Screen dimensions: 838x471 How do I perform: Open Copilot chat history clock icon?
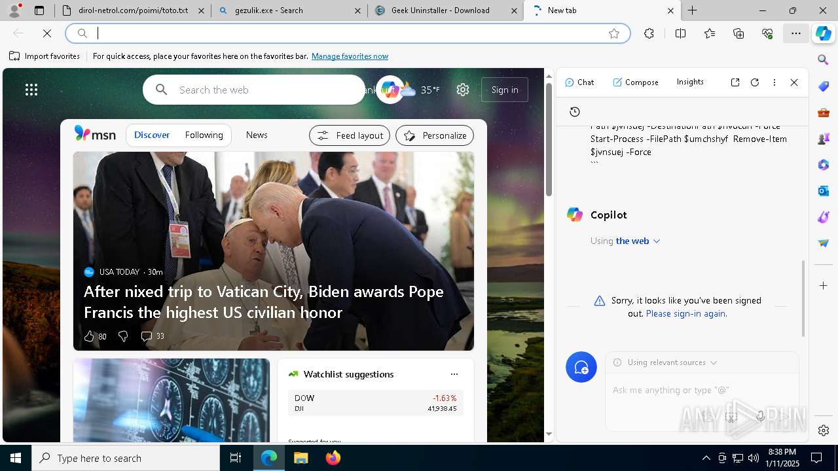[575, 112]
